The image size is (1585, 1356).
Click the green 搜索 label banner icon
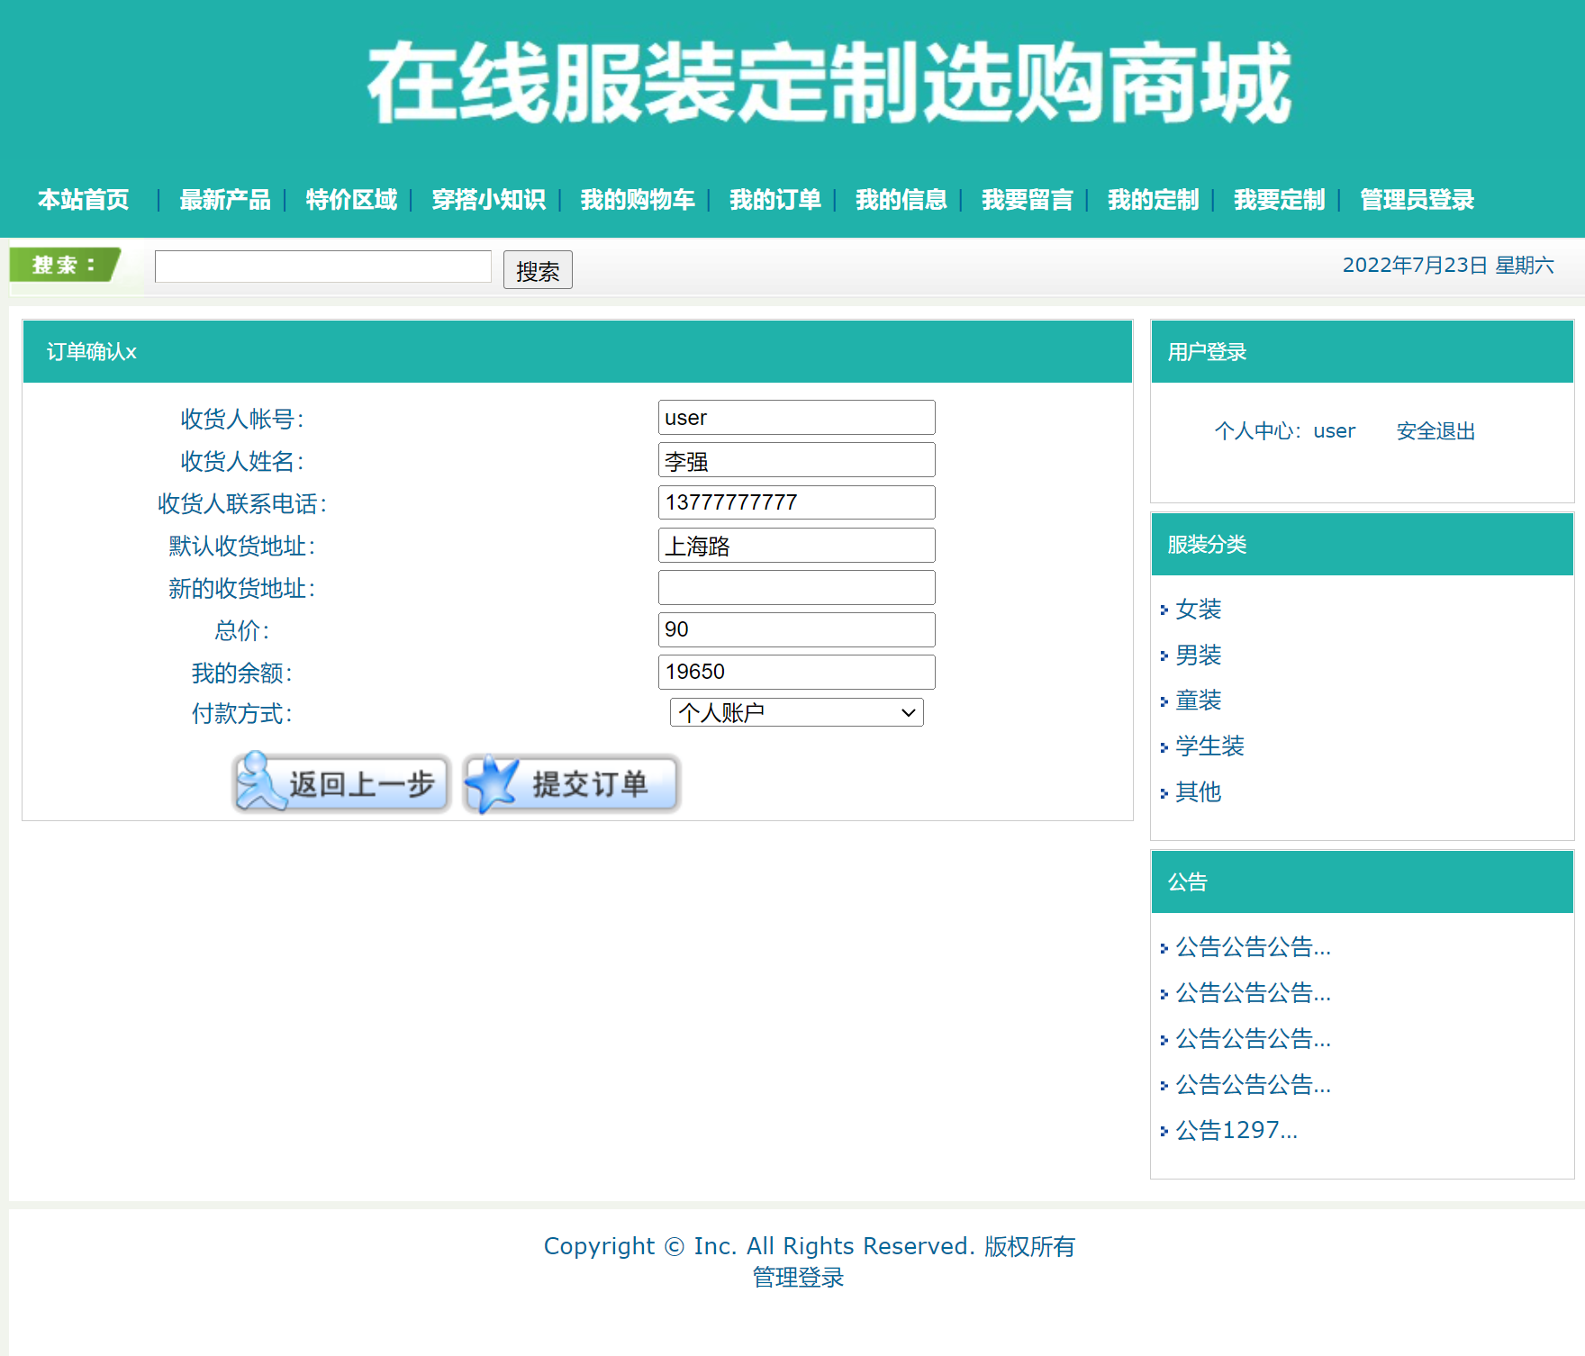click(x=63, y=266)
